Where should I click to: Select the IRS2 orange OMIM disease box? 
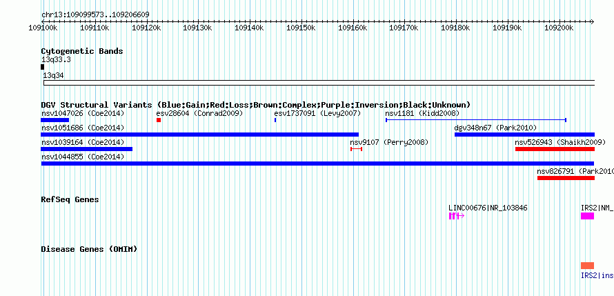click(x=587, y=266)
